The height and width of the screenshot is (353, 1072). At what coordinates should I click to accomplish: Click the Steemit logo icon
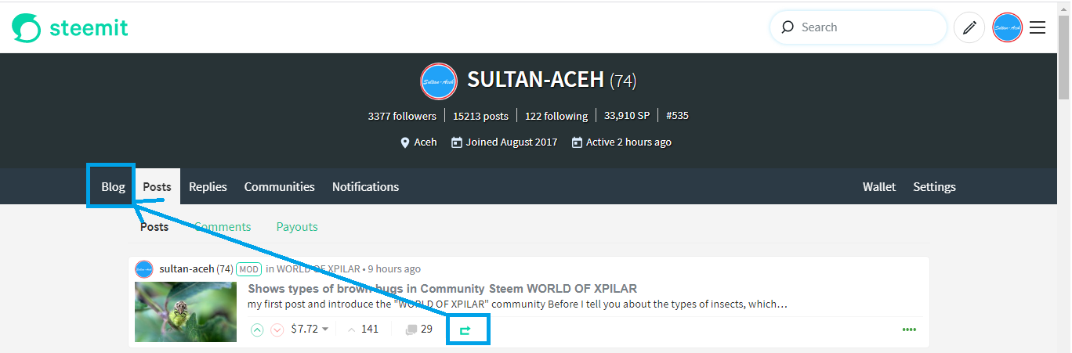26,28
